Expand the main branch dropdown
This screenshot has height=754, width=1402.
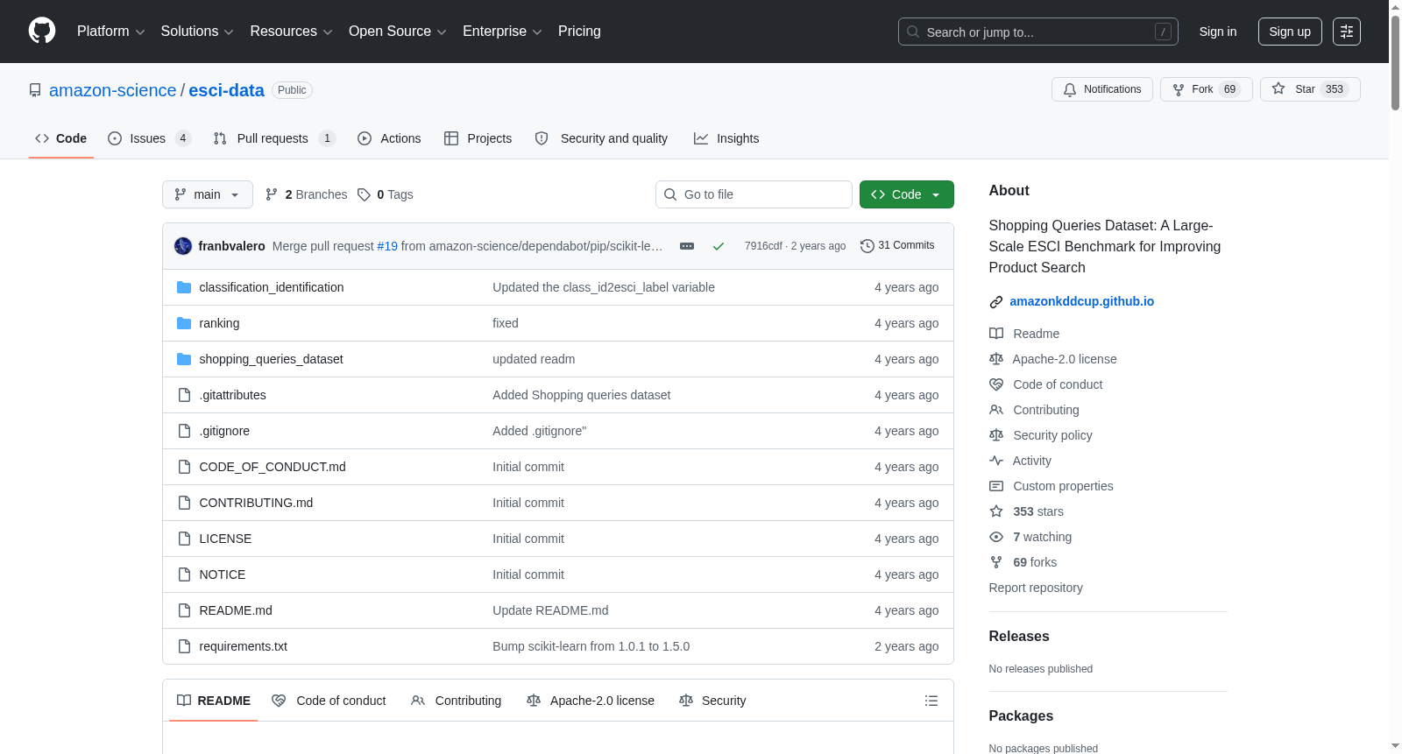click(x=208, y=194)
